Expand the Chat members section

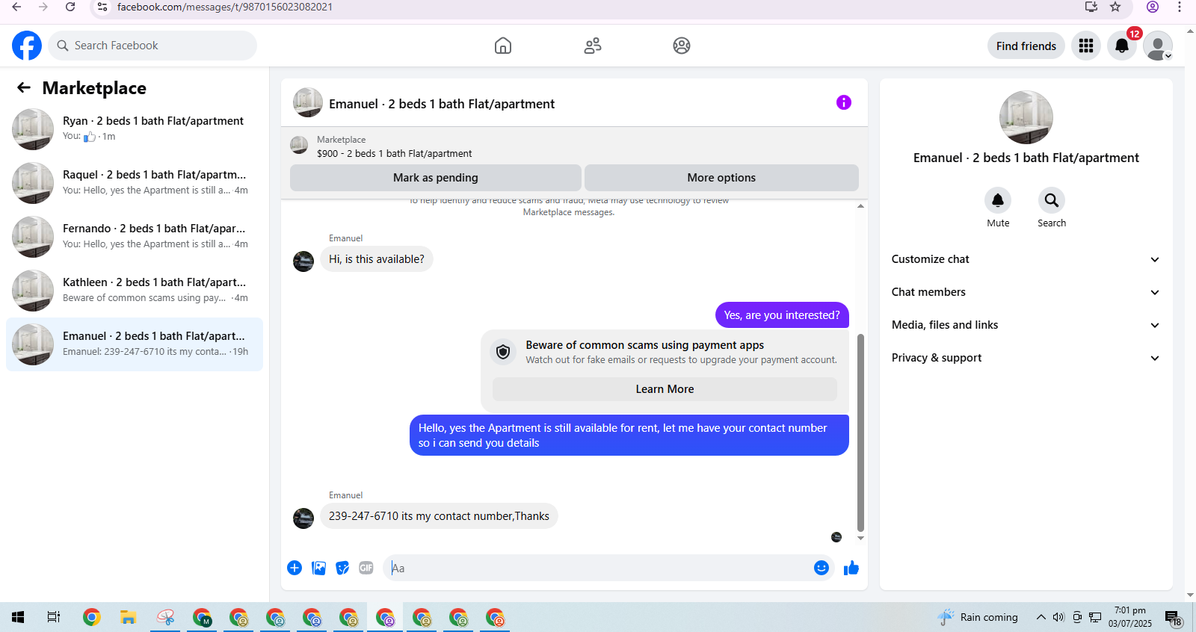[1026, 292]
